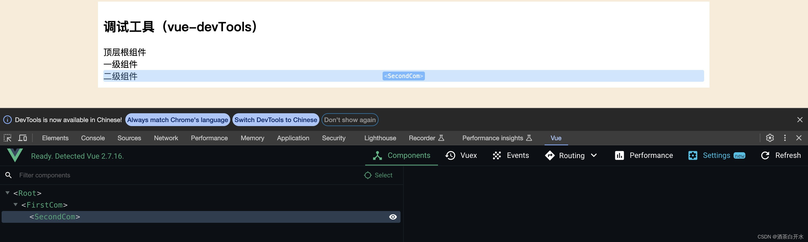This screenshot has width=808, height=242.
Task: Click the text 顶层根组件 on the page
Action: pyautogui.click(x=125, y=52)
